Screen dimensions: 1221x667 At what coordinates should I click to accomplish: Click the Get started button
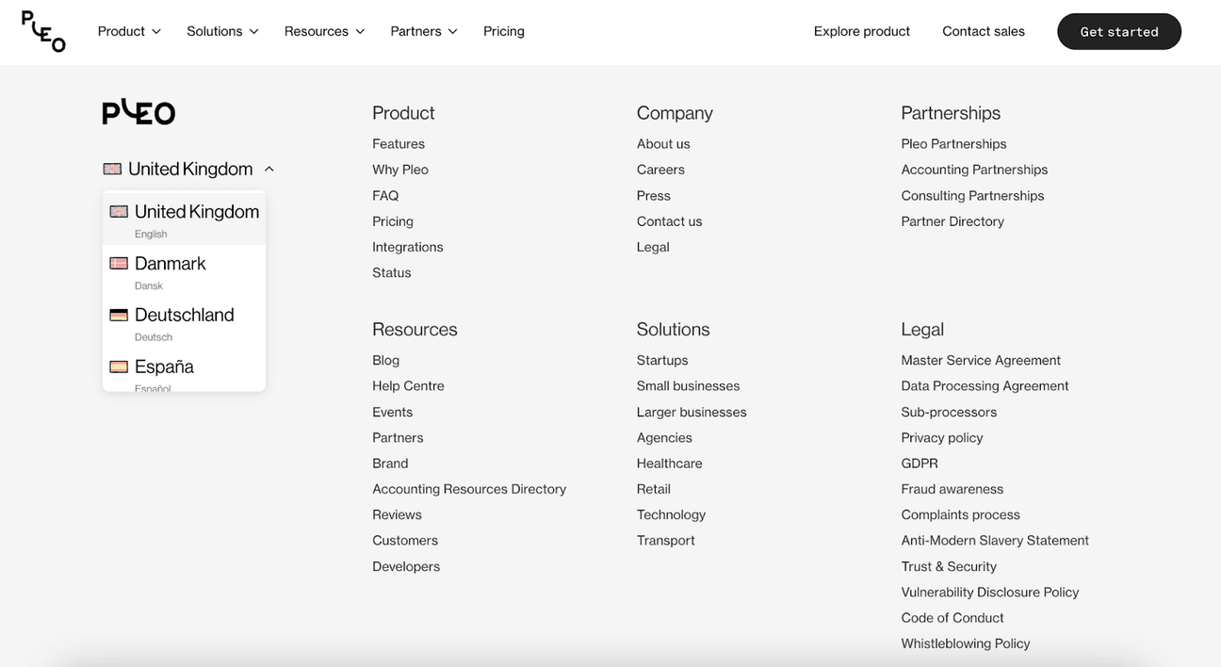click(1118, 31)
